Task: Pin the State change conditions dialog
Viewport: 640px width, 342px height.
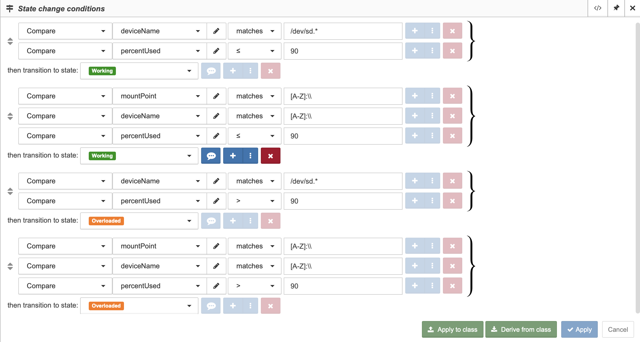Action: coord(616,8)
